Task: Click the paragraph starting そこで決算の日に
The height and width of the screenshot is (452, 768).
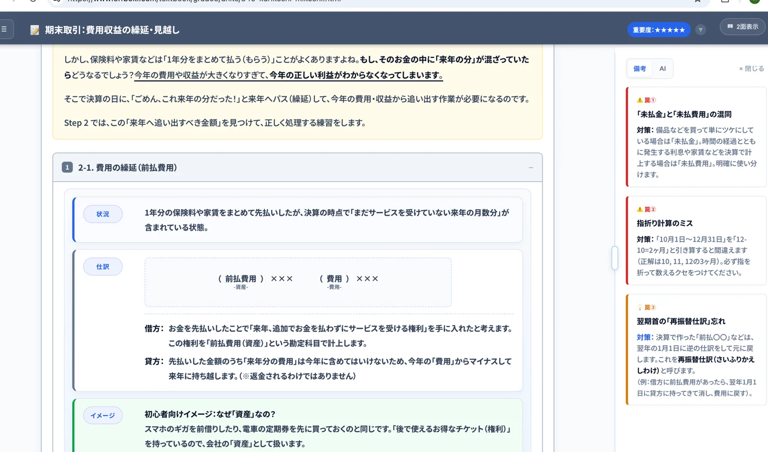Action: click(x=297, y=99)
